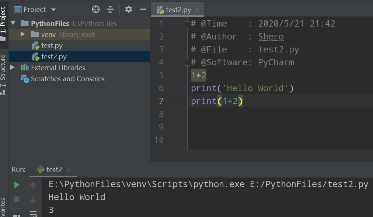Click the highlighted 1+2 expression on line 5
Viewport: 373px width, 217px height.
199,75
